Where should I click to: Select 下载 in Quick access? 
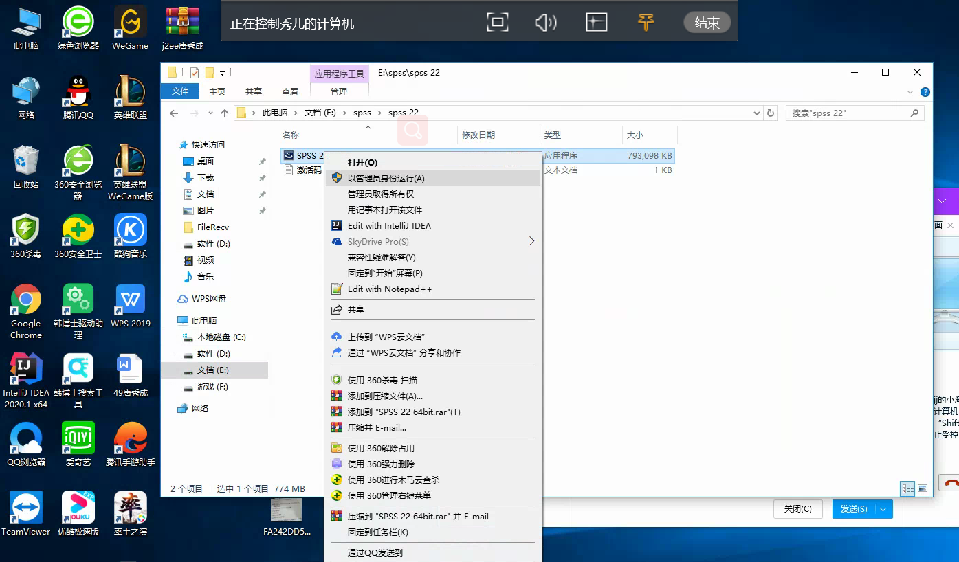[x=206, y=177]
